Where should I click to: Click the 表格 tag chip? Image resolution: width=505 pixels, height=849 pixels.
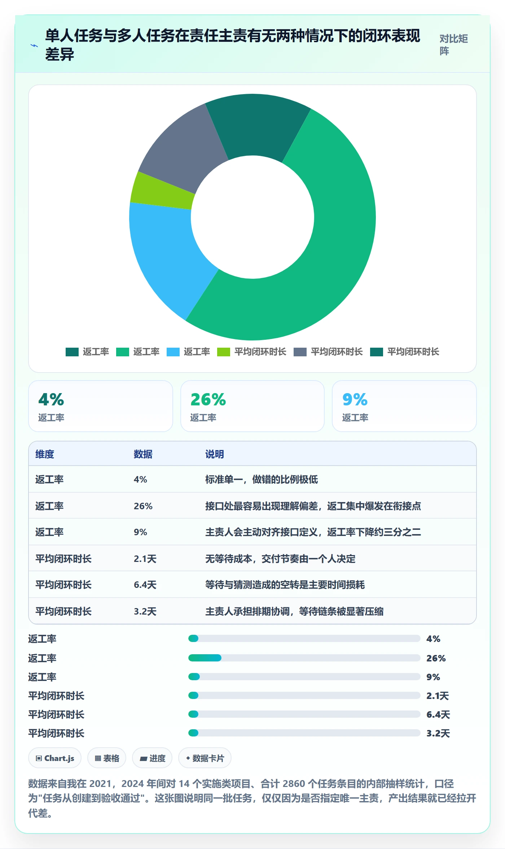pos(107,758)
